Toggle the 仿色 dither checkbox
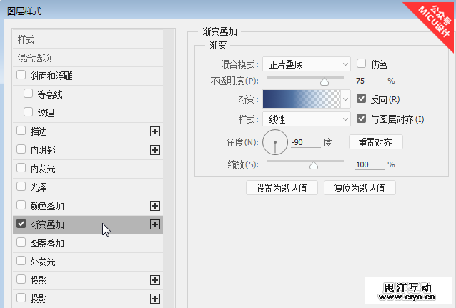Viewport: 456px width, 308px height. (x=362, y=64)
